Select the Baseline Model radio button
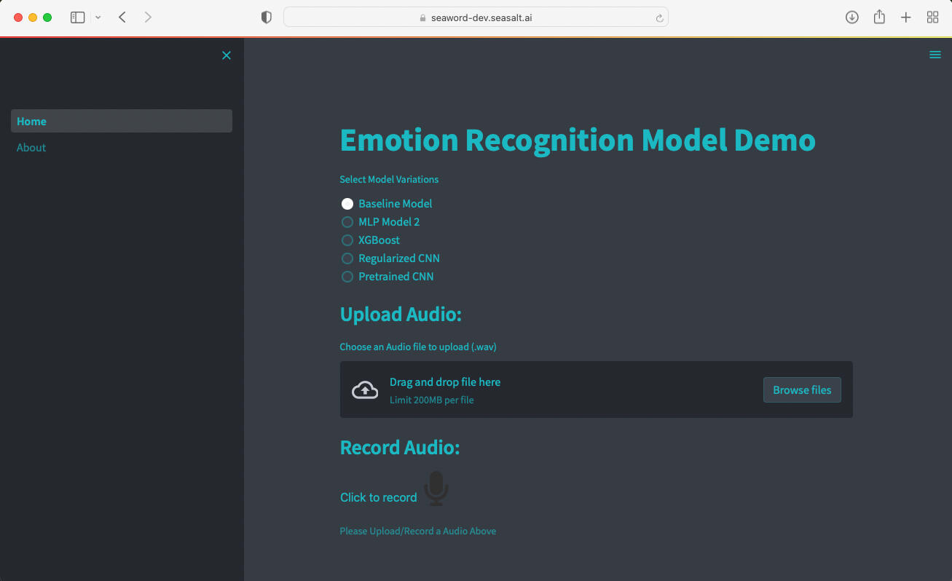The height and width of the screenshot is (581, 952). pyautogui.click(x=347, y=204)
